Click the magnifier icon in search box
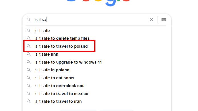 tap(29, 20)
